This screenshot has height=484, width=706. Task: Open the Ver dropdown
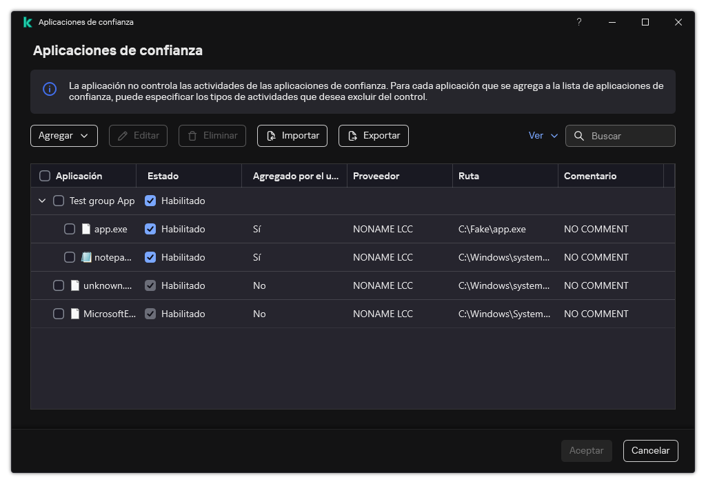(x=542, y=136)
